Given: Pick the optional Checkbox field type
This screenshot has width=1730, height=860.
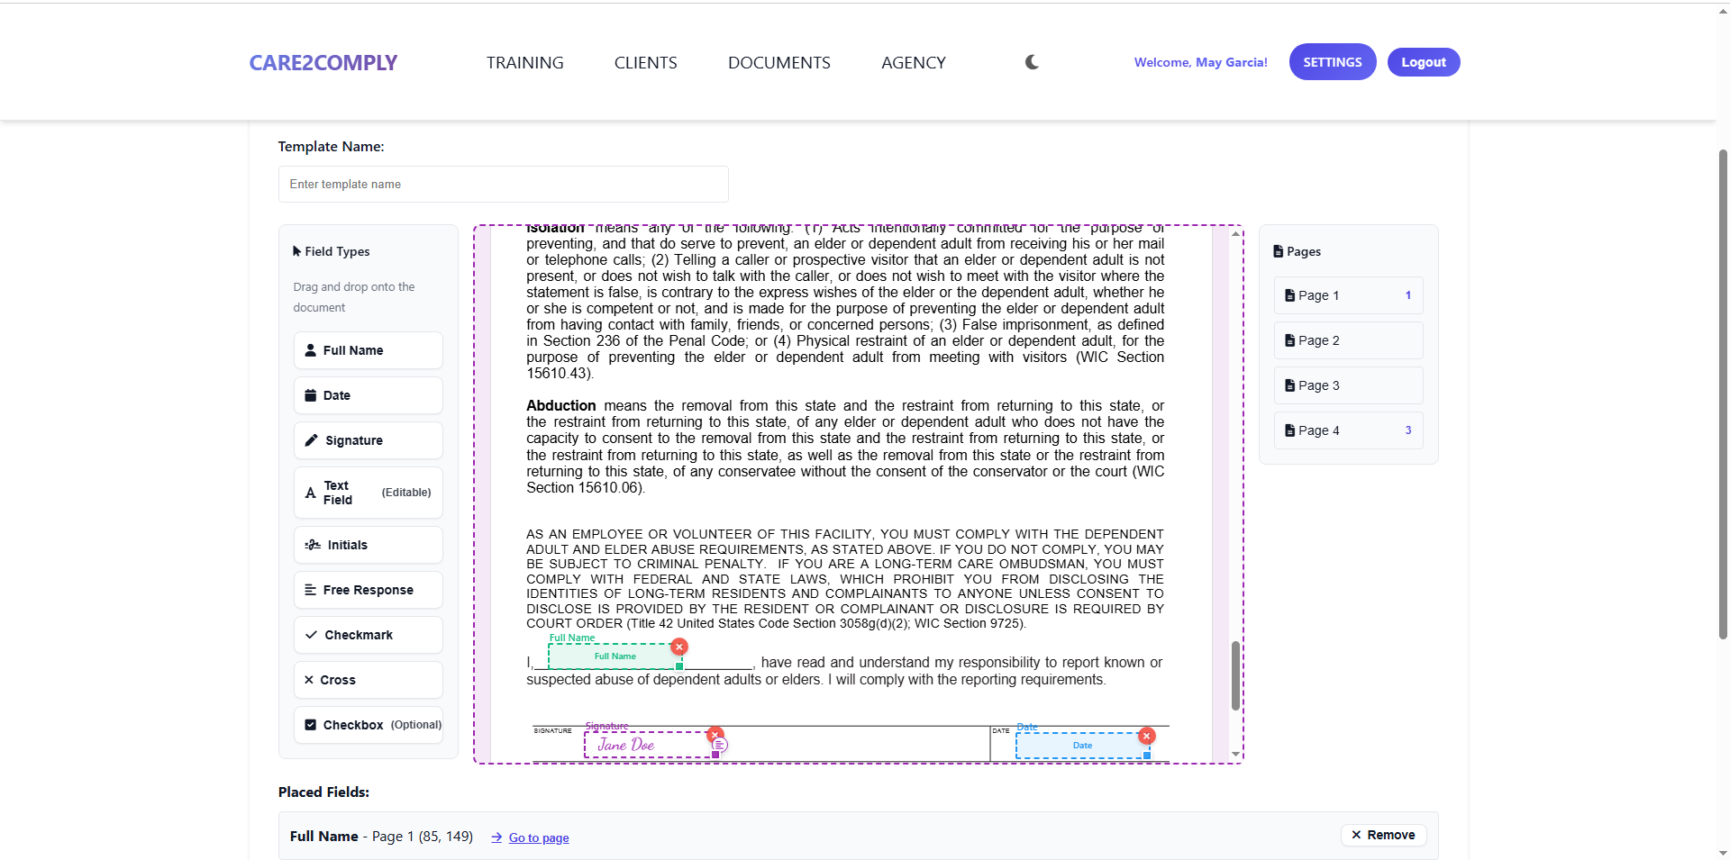Looking at the screenshot, I should point(368,725).
